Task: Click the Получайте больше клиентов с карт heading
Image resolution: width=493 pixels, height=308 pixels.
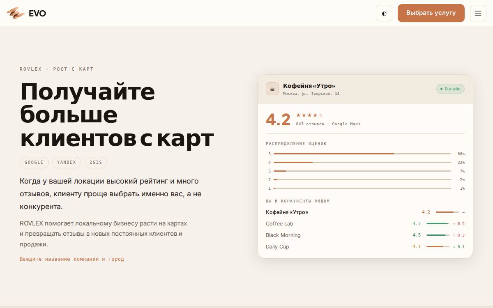Action: coord(117,115)
